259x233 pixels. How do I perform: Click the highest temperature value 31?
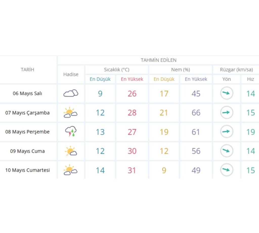coord(132,170)
